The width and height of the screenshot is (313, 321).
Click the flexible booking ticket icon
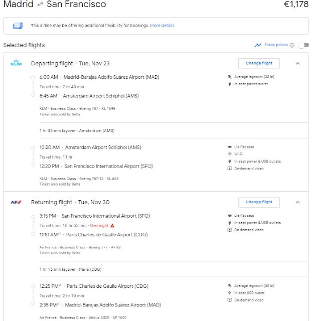[18, 26]
